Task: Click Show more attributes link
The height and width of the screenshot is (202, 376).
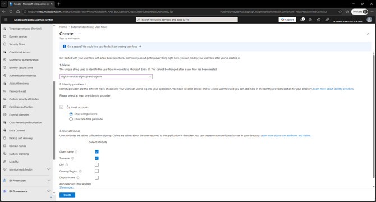Action: tap(67, 187)
